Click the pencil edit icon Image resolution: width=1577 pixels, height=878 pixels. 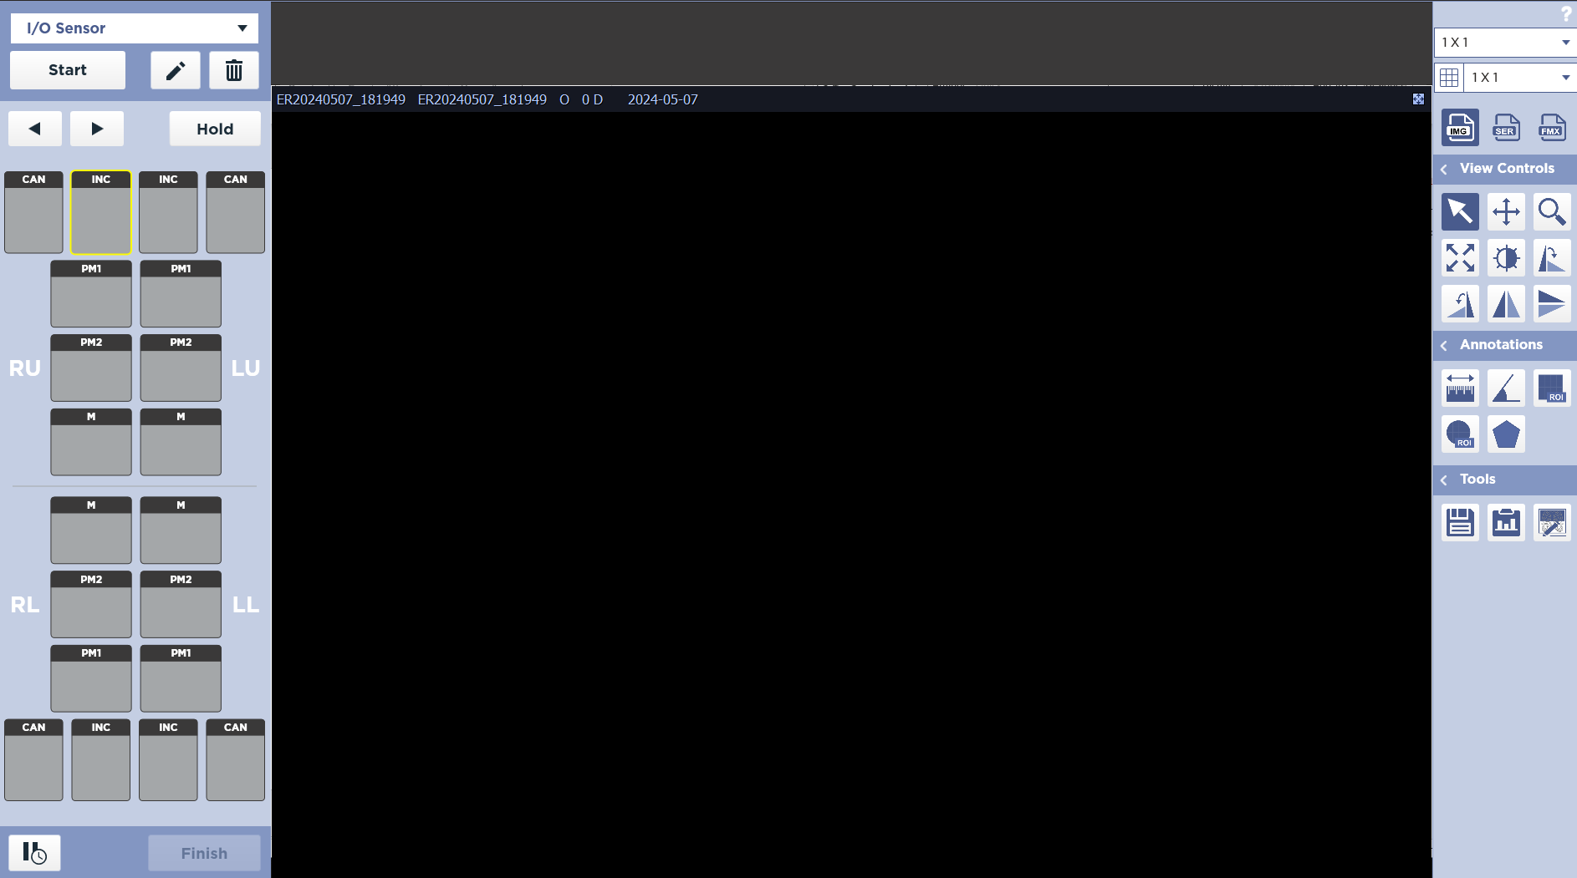pos(175,70)
